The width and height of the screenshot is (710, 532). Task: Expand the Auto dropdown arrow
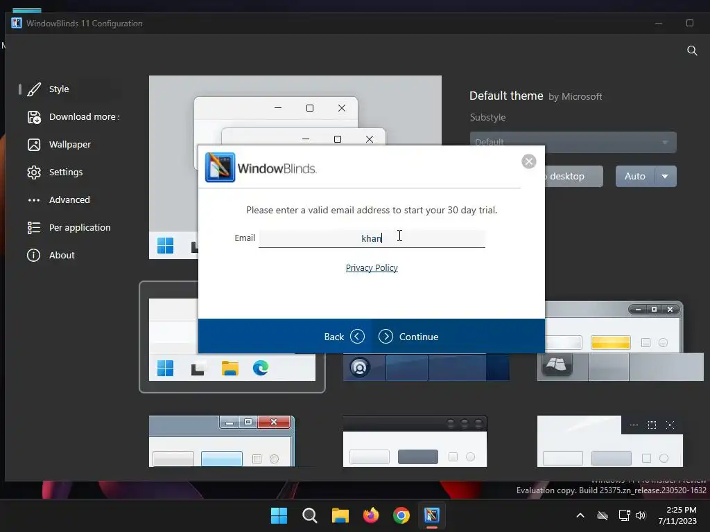pyautogui.click(x=665, y=177)
